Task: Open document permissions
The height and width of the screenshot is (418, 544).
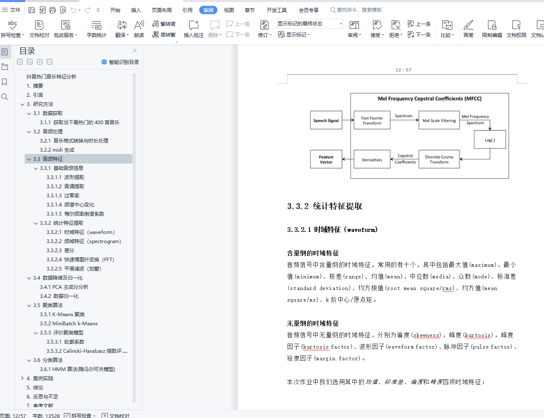Action: pyautogui.click(x=516, y=29)
